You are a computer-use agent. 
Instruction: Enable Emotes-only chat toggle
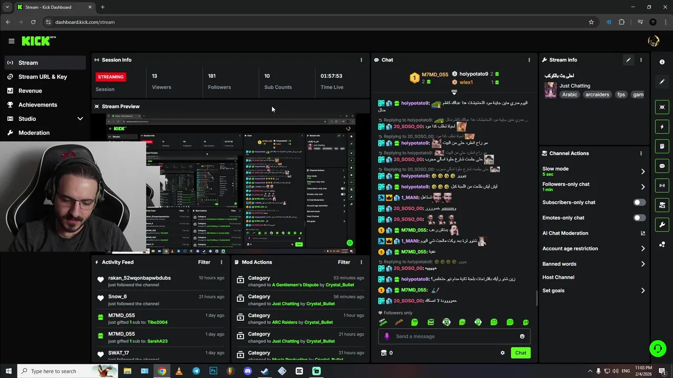pyautogui.click(x=639, y=218)
